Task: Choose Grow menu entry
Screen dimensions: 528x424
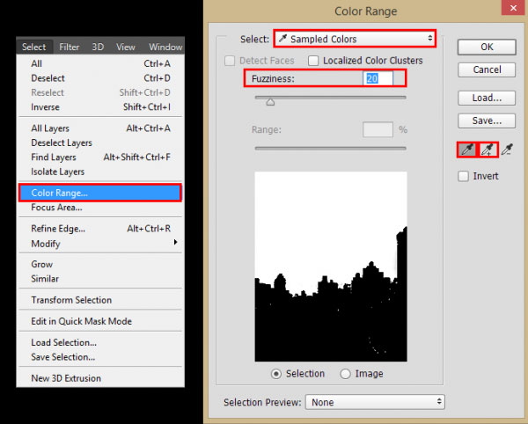Action: tap(100, 264)
